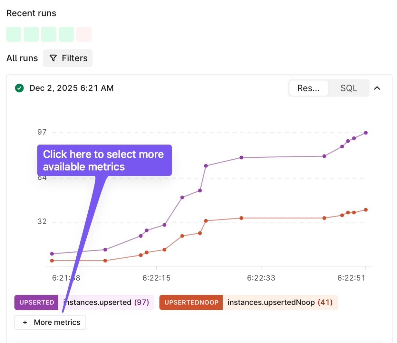The width and height of the screenshot is (397, 343).
Task: Select the red failed recent run square
Action: (x=84, y=34)
